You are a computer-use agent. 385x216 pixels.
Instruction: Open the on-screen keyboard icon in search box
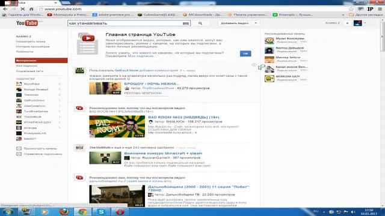tap(186, 23)
